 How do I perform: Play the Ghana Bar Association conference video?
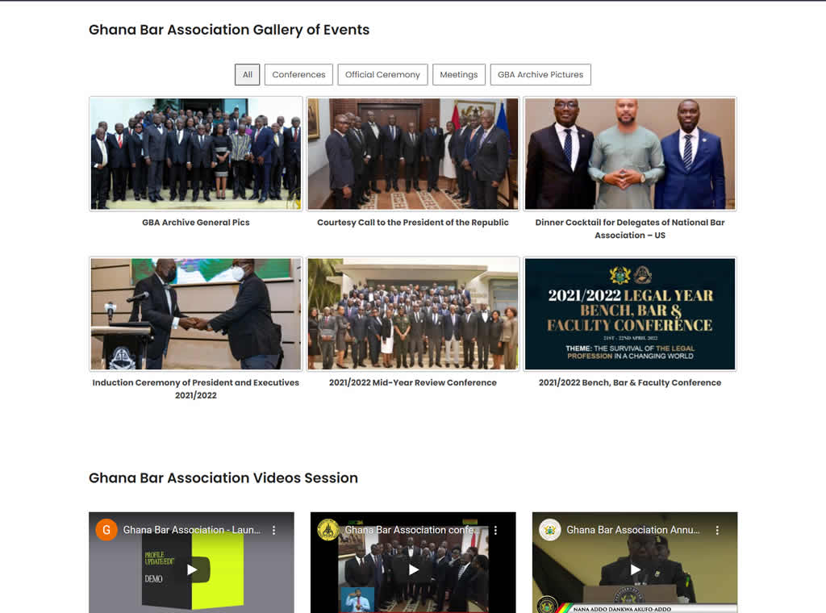414,569
